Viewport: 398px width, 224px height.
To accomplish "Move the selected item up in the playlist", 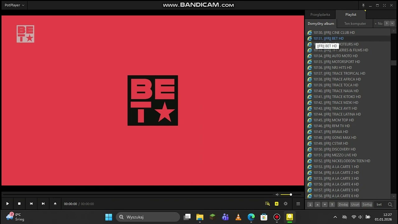I will [x=317, y=204].
